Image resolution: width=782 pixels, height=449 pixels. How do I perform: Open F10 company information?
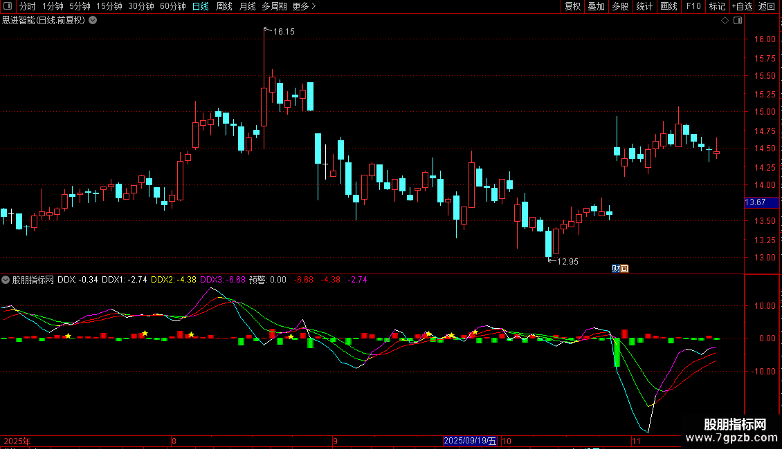[693, 6]
